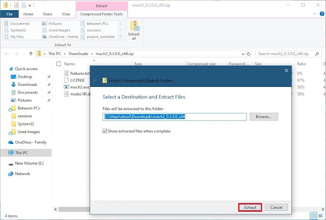Click the Extract all icon in ribbon
This screenshot has height=220, width=326.
[x=135, y=32]
